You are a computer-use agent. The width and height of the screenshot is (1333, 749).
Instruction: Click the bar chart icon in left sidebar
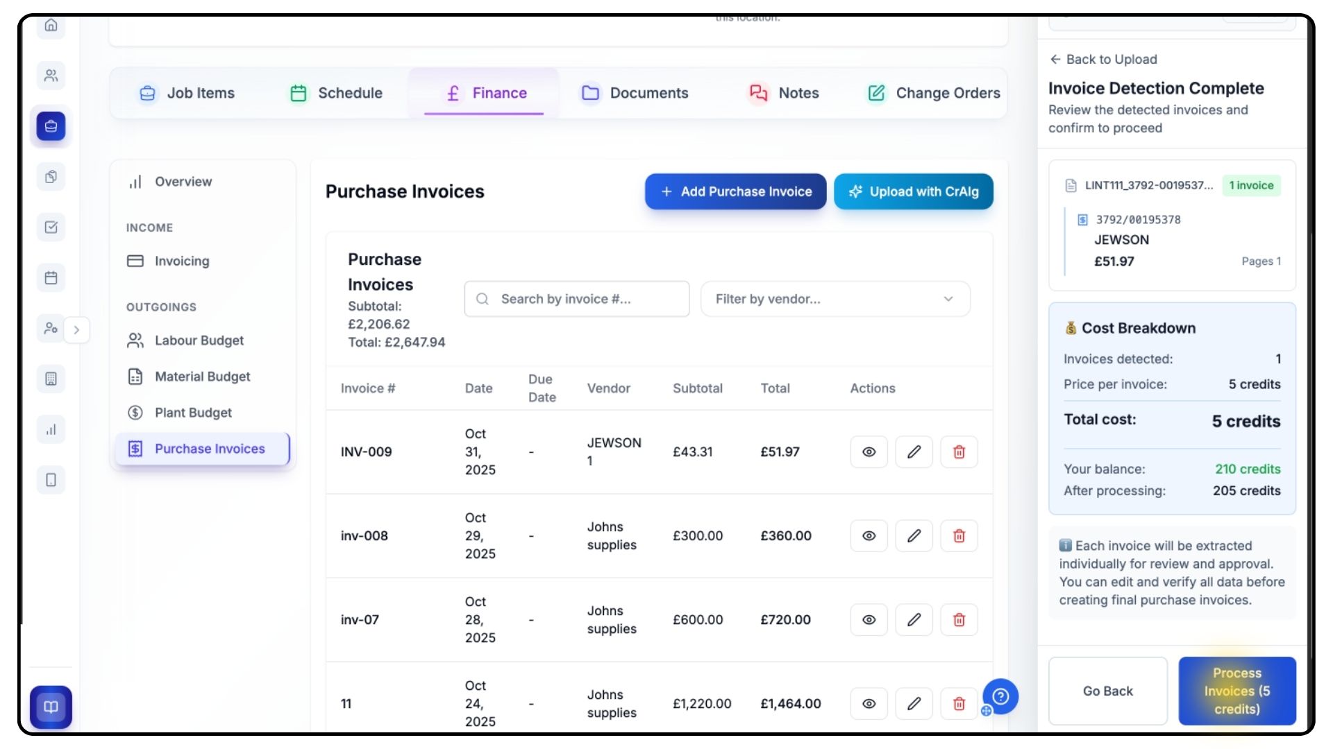[x=51, y=430]
